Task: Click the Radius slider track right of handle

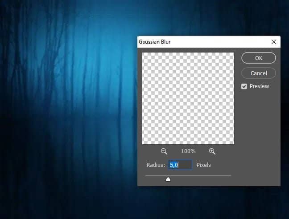Action: coord(201,175)
